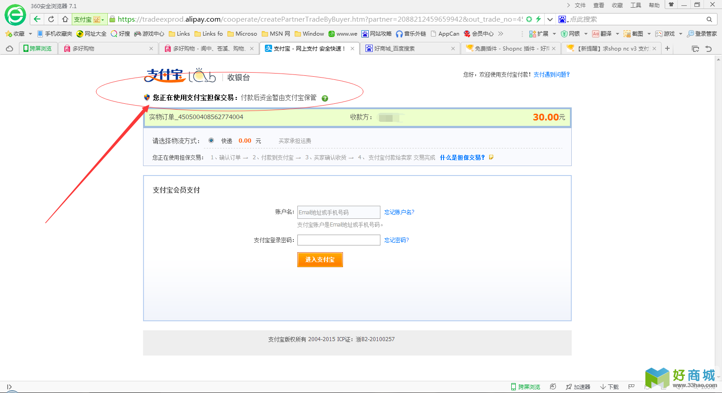The width and height of the screenshot is (722, 393).
Task: Expand the 游戏 dropdown arrow
Action: tap(680, 34)
